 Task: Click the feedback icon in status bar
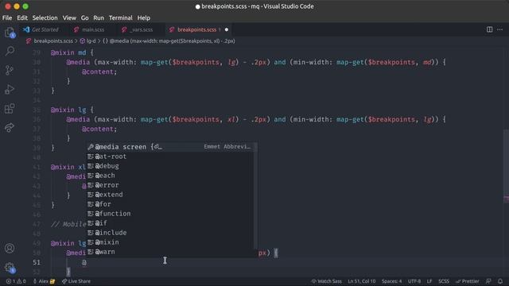point(488,281)
